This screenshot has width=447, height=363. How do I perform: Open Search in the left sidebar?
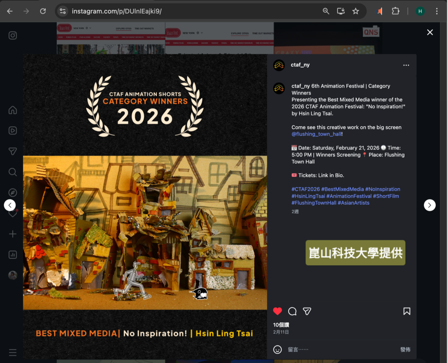(13, 172)
